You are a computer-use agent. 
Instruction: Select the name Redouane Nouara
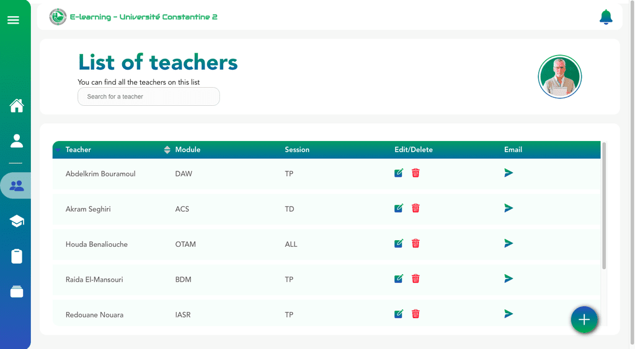tap(94, 315)
